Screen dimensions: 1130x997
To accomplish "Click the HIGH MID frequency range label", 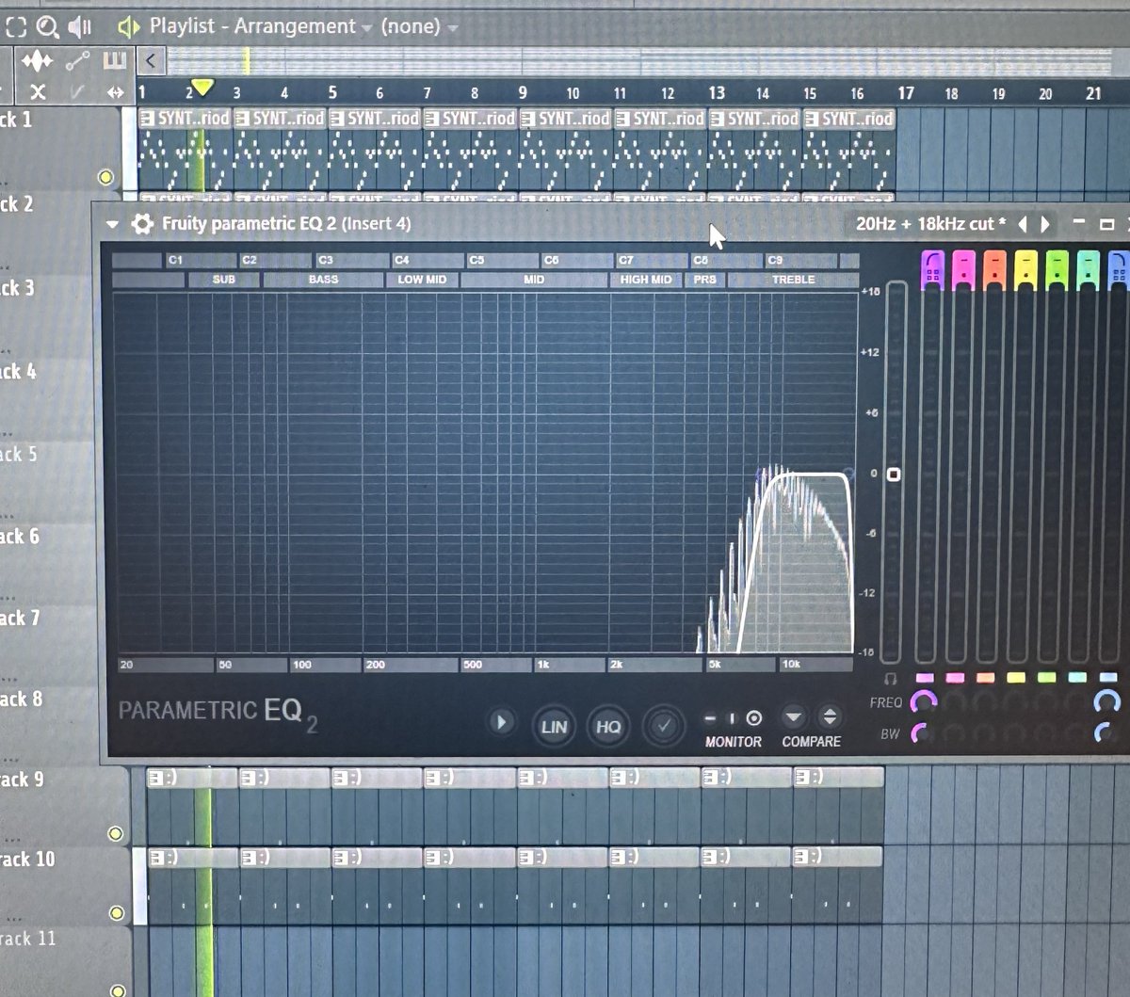I will [x=646, y=280].
